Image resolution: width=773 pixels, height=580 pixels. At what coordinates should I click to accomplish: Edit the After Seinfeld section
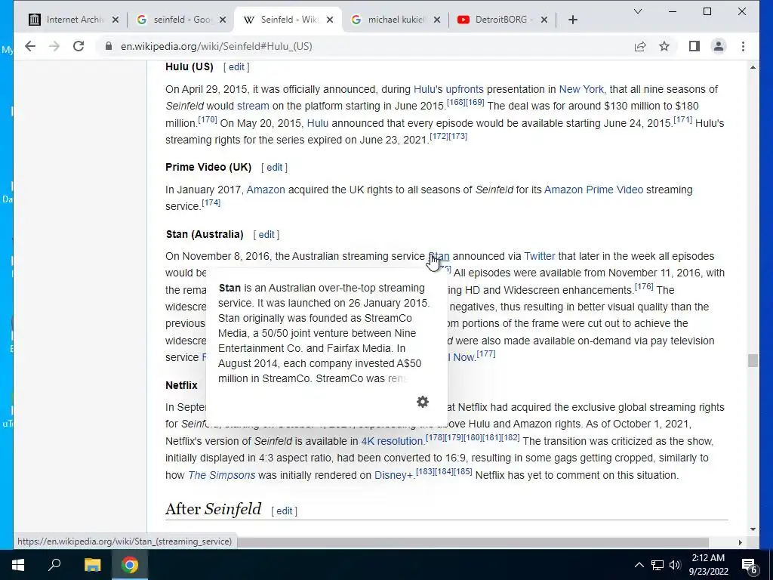(x=284, y=511)
